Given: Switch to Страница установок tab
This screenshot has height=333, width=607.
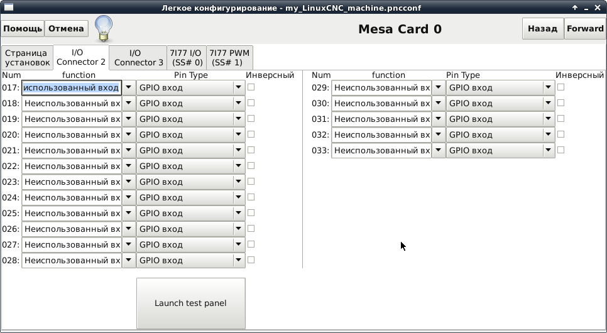Looking at the screenshot, I should [x=27, y=58].
